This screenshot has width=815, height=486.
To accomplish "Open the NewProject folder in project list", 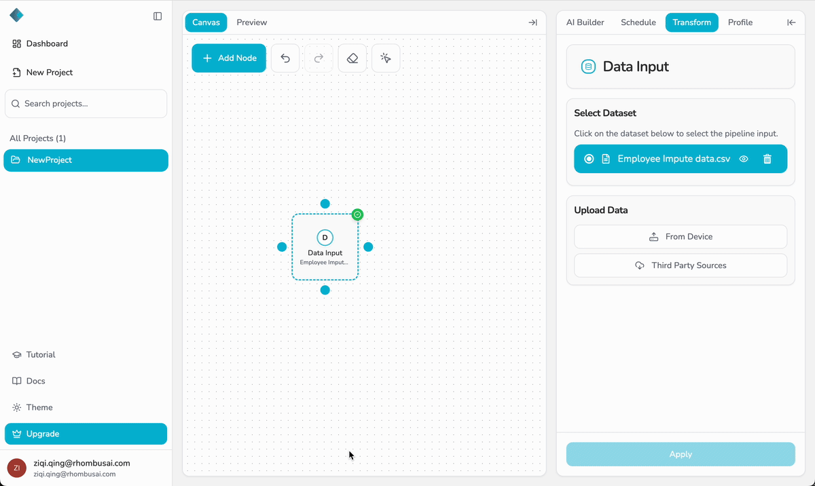I will coord(86,160).
